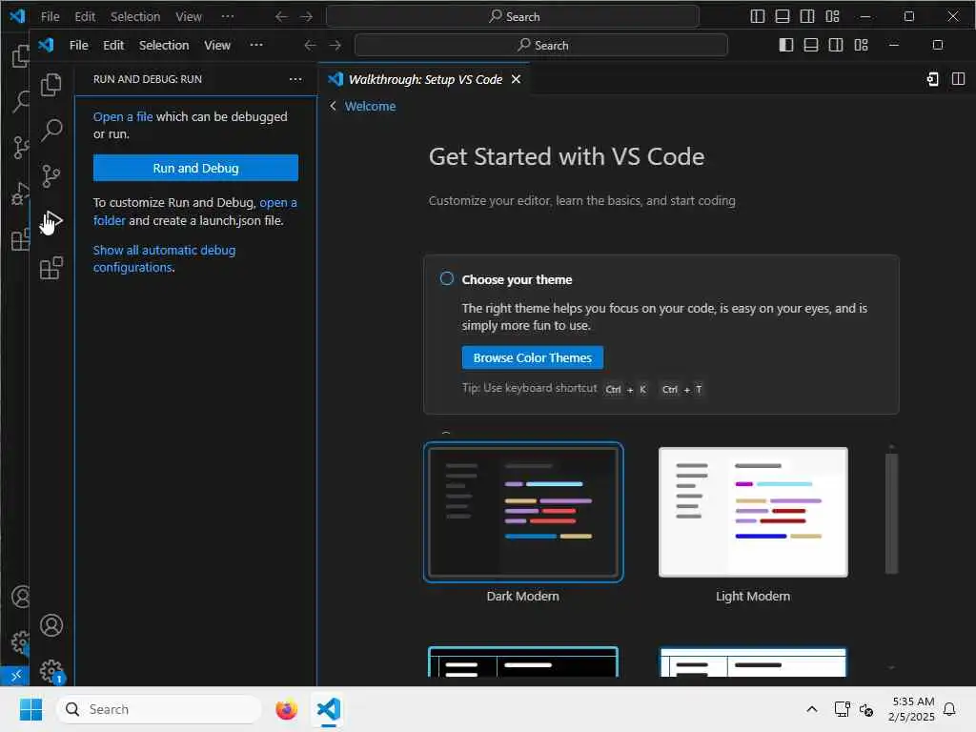Toggle Primary Side Bar in back window
Viewport: 976px width, 732px height.
click(x=758, y=16)
